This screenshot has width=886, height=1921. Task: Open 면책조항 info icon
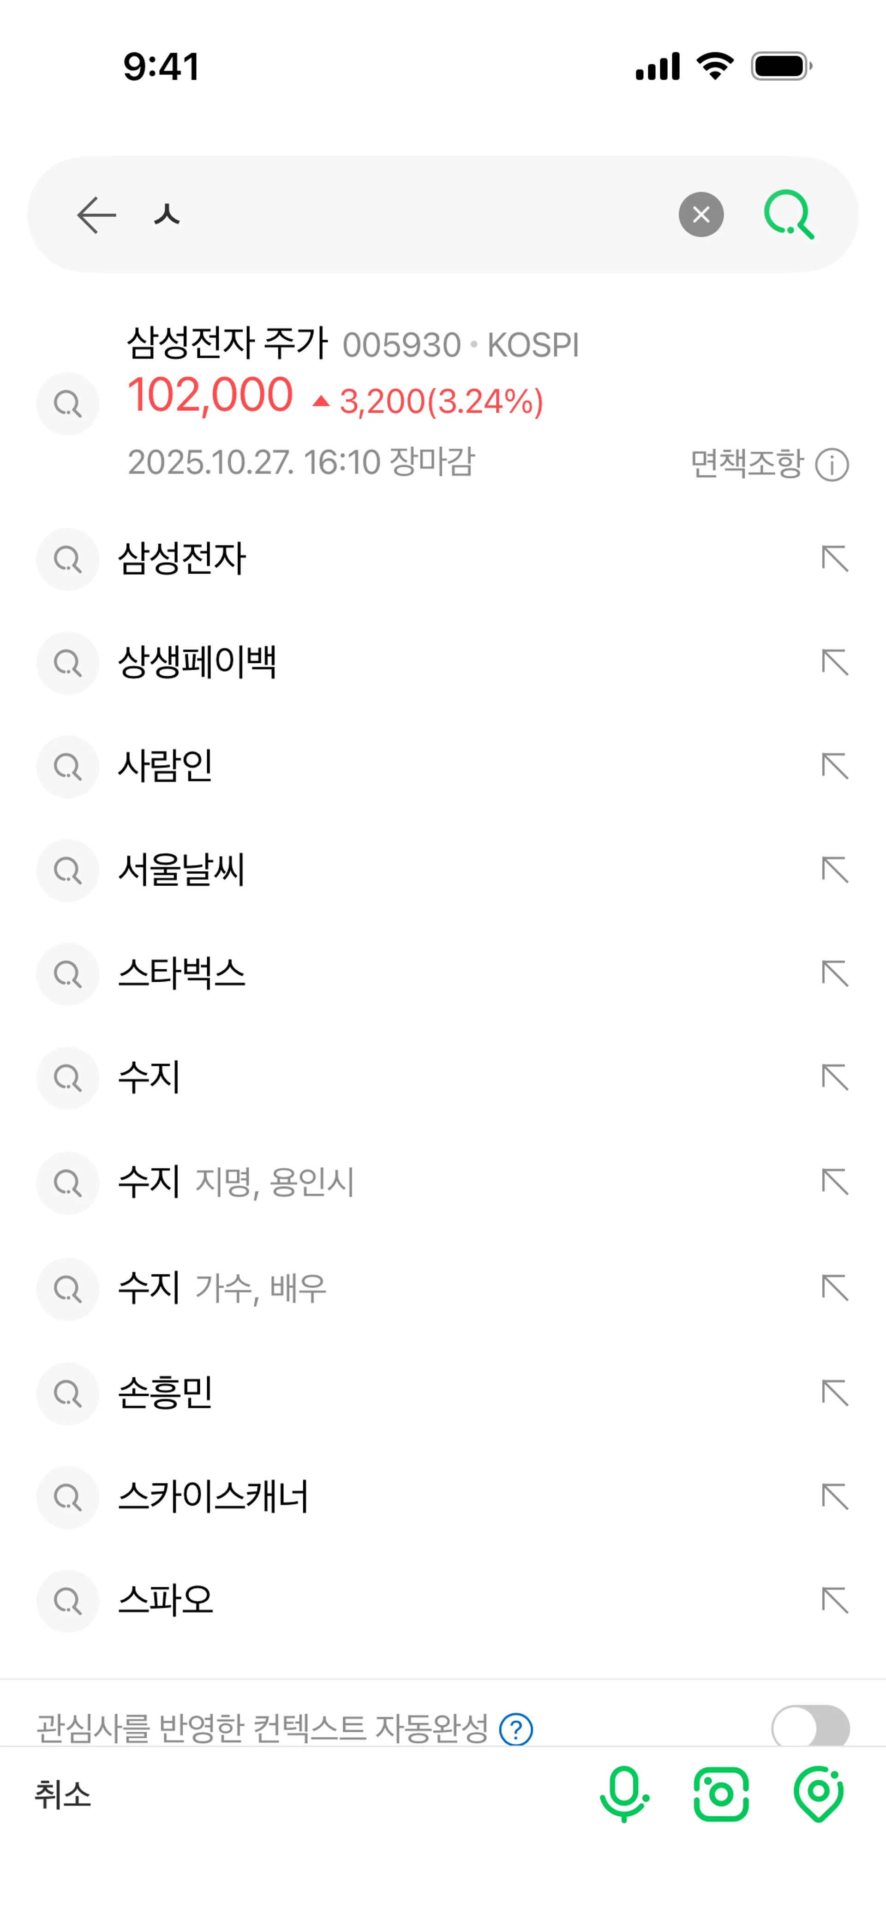(x=832, y=465)
